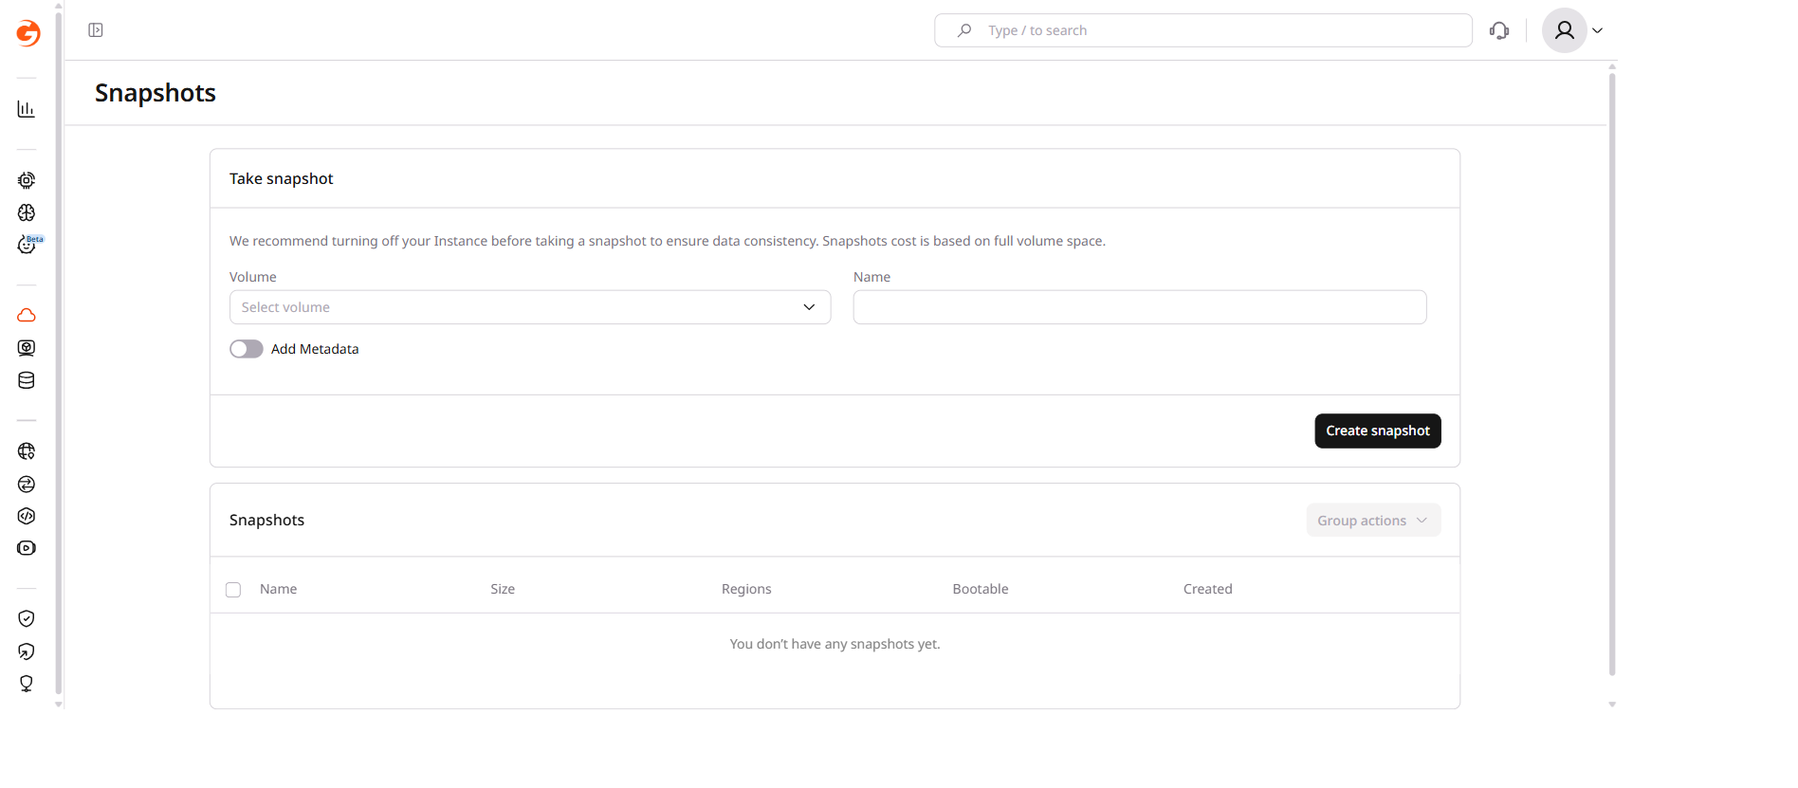
Task: Focus the snapshot Name input field
Action: pyautogui.click(x=1140, y=307)
